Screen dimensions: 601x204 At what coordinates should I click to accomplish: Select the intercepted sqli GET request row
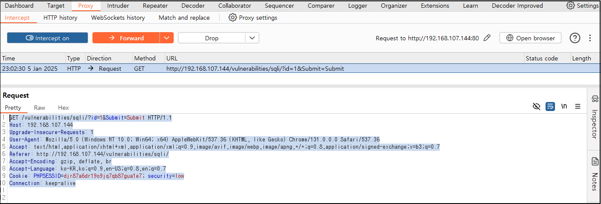point(300,68)
